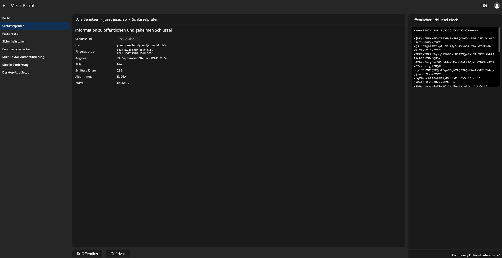
Task: Go back using the arrow icon
Action: (4, 6)
